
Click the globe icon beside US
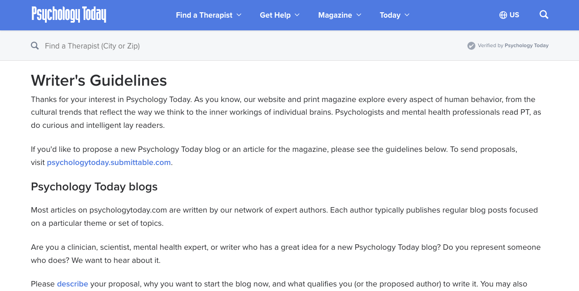tap(503, 15)
